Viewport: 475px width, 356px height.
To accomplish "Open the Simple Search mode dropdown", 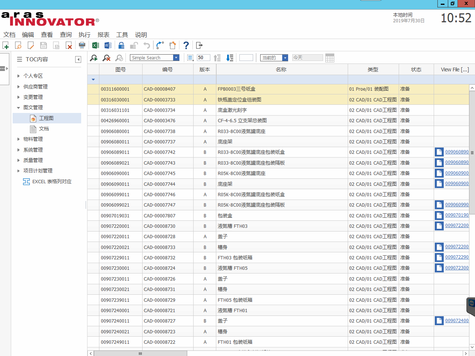I will (176, 58).
